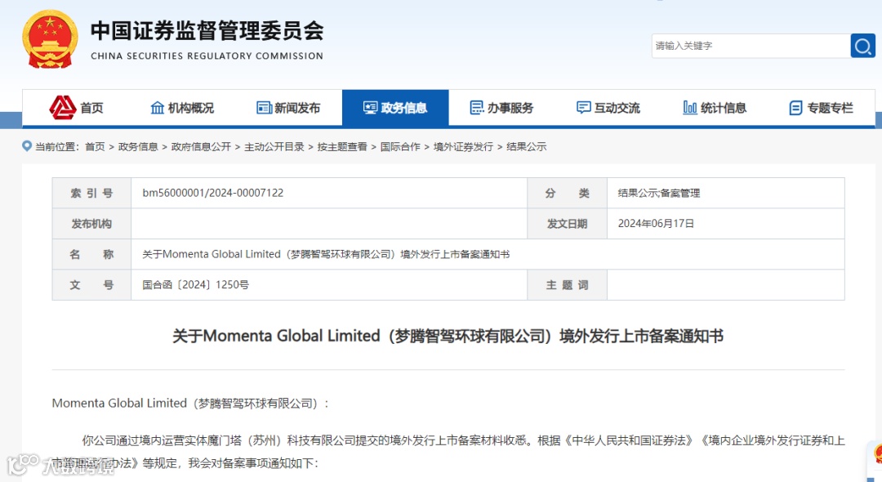Open the 首页 navigation tab
The width and height of the screenshot is (882, 482).
point(75,107)
